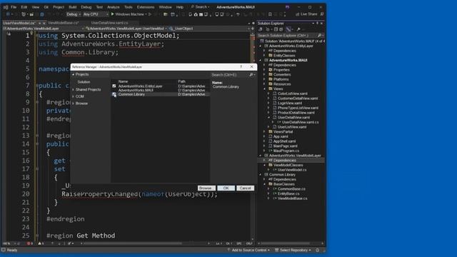Open the File menu
The height and width of the screenshot is (257, 457).
[14, 7]
